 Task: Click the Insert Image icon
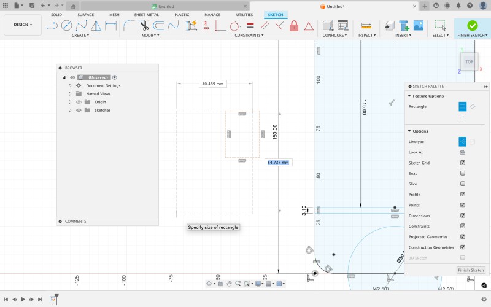(418, 26)
